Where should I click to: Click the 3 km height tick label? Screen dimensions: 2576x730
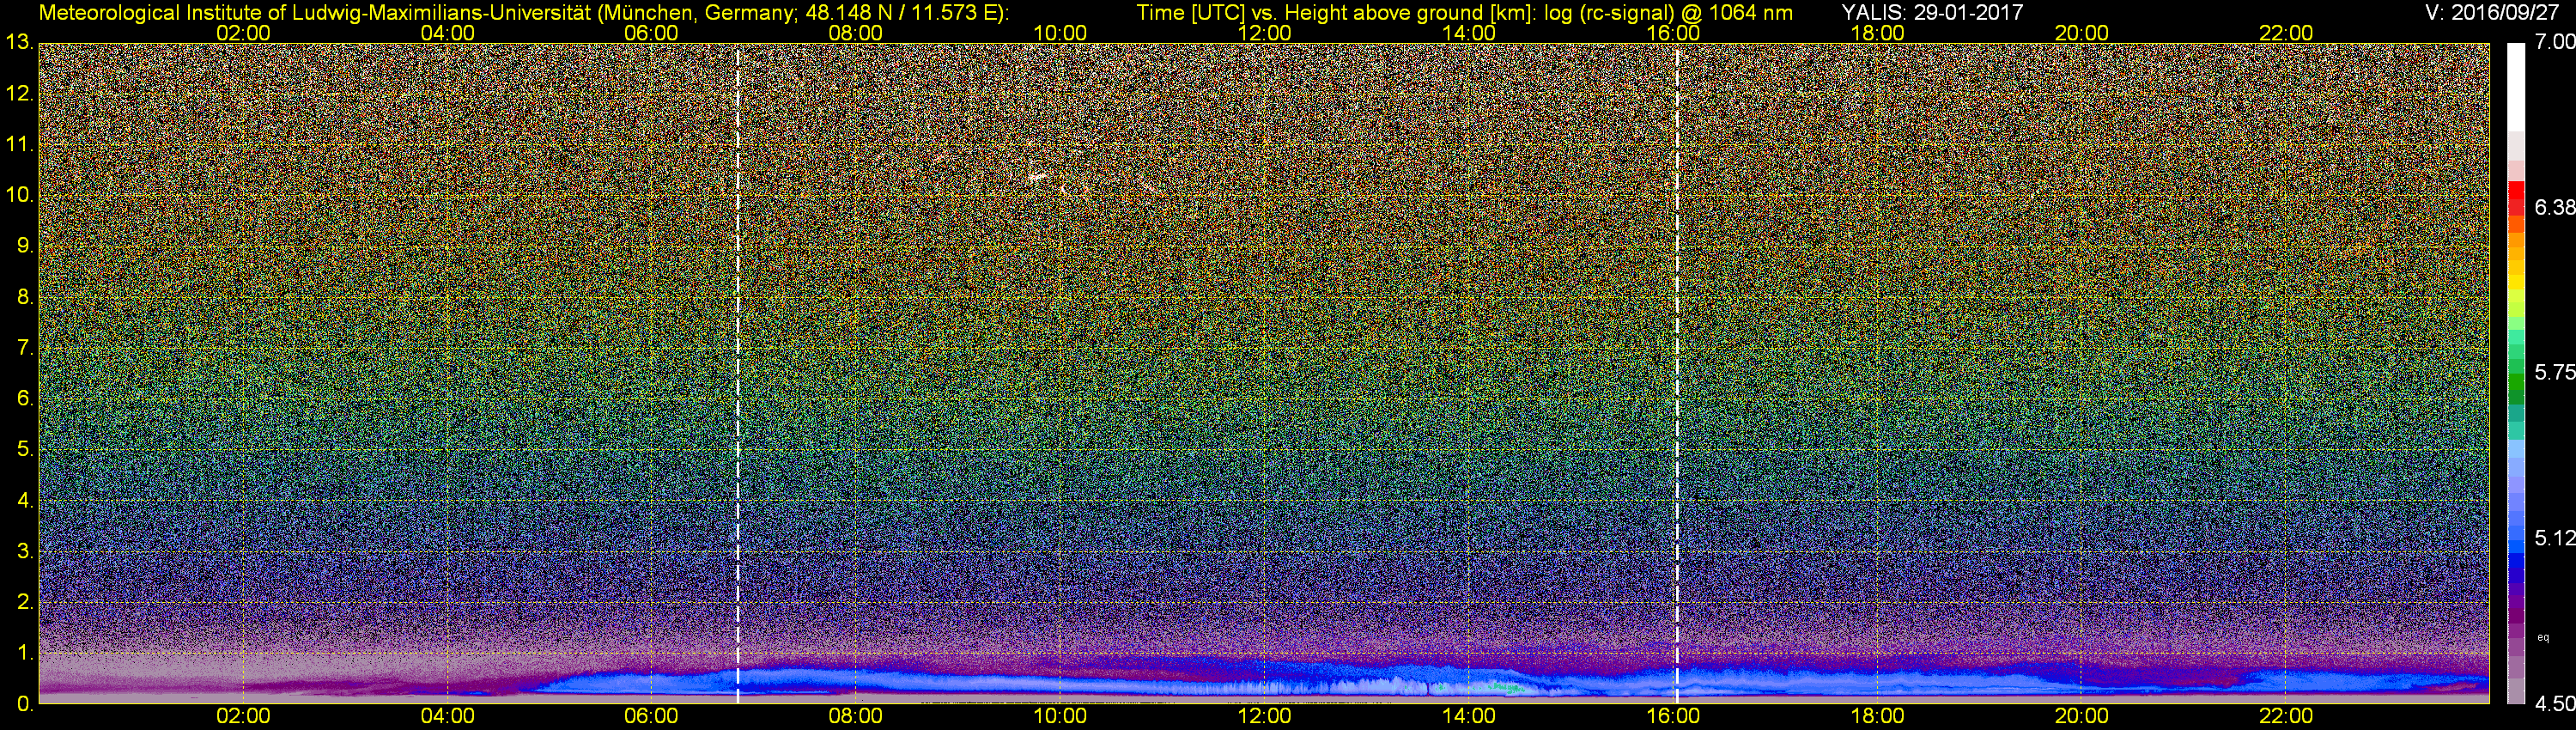pos(24,552)
